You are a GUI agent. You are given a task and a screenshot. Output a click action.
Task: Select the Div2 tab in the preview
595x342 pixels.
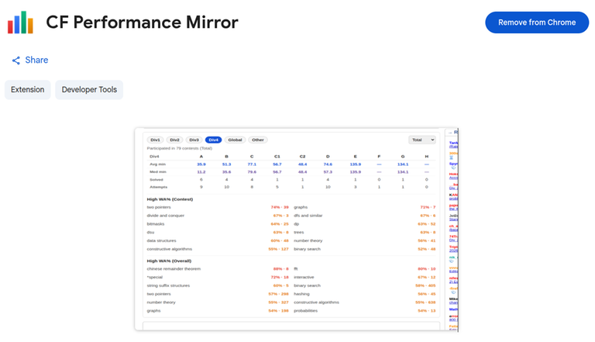coord(174,140)
